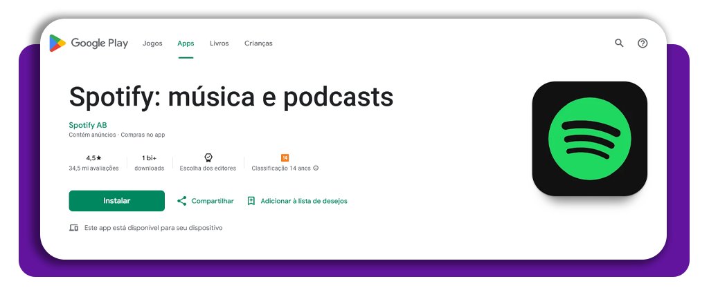
Task: Open the Spotify AB developer link
Action: (x=88, y=125)
